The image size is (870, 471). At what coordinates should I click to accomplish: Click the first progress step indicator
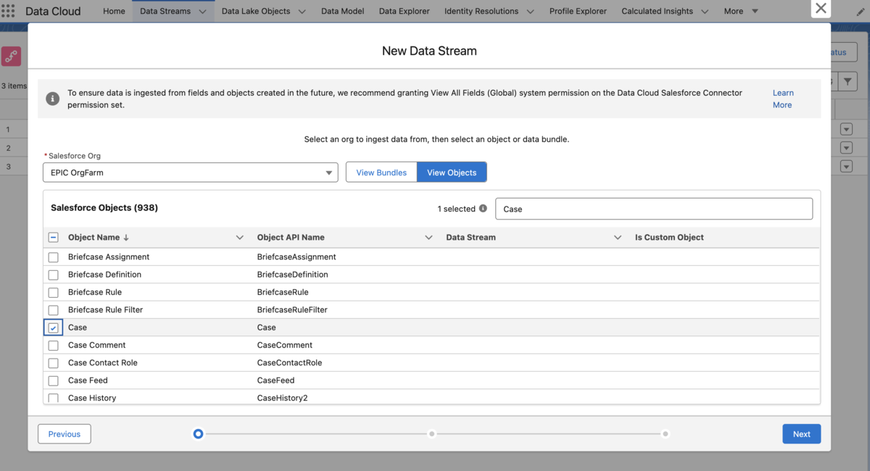point(198,434)
